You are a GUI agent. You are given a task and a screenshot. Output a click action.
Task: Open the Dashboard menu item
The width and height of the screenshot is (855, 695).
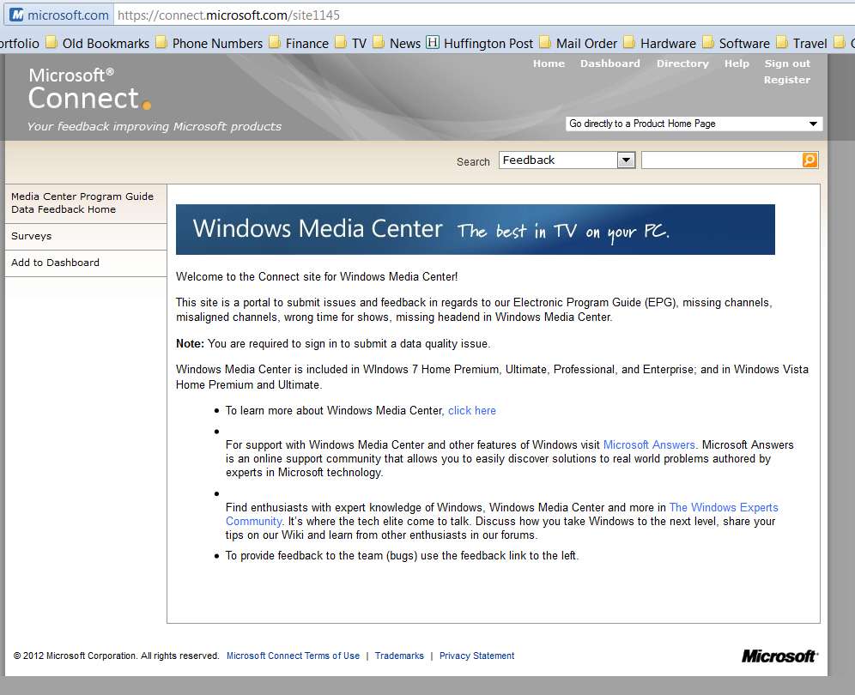(x=610, y=63)
